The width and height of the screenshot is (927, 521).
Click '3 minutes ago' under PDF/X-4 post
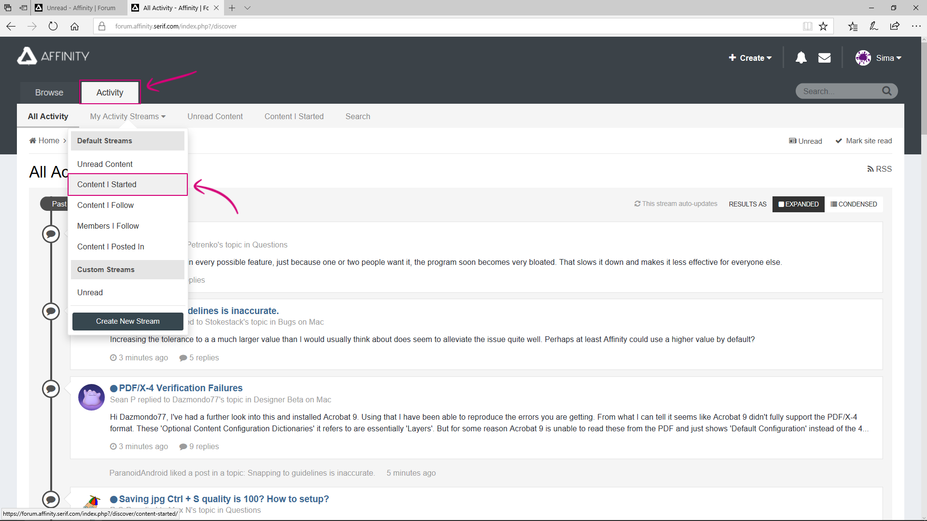tap(139, 446)
